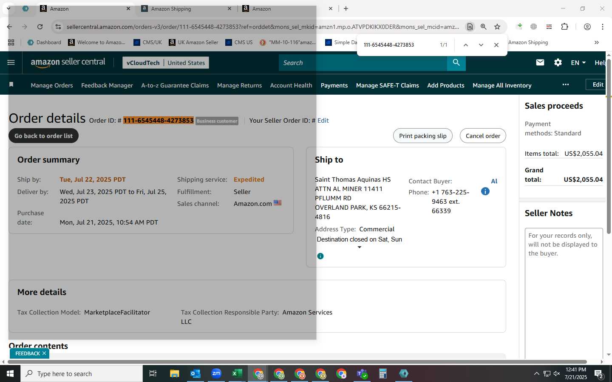Open Add Products page

tap(446, 85)
